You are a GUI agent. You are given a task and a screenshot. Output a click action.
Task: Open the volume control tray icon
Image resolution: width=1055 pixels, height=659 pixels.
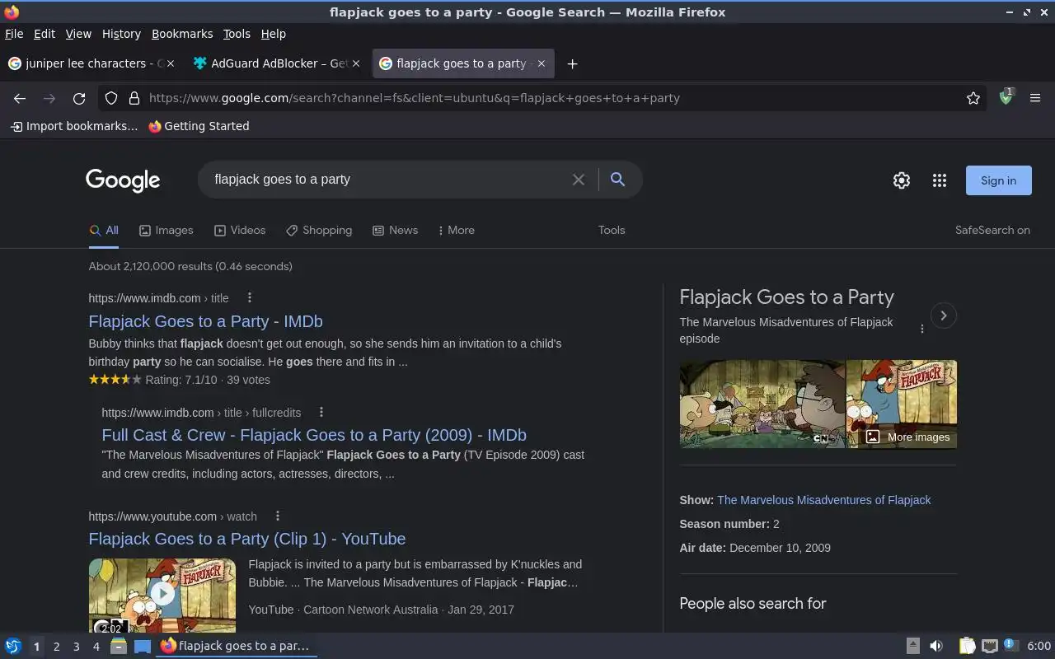click(x=936, y=646)
